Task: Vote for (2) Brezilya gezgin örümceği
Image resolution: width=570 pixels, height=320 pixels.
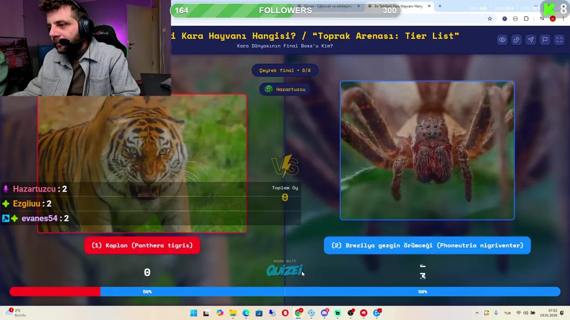Action: click(x=427, y=245)
